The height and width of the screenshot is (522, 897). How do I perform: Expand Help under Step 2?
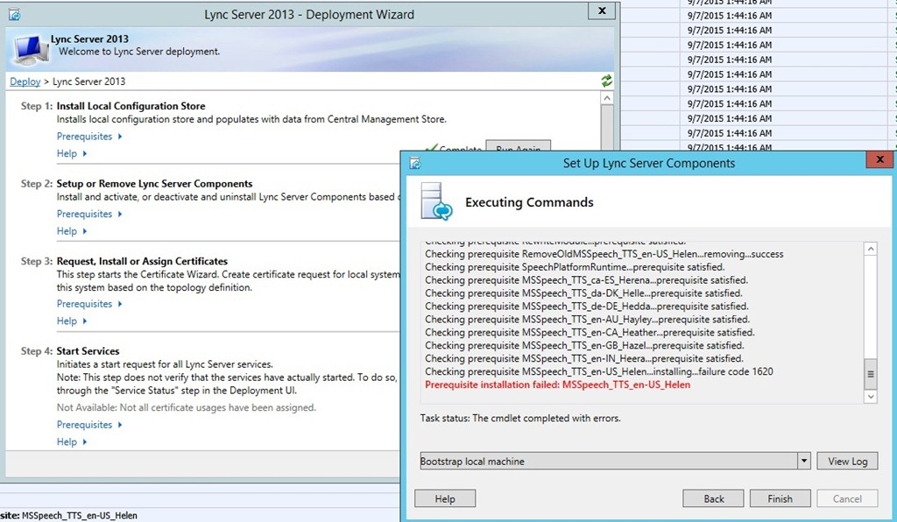click(x=72, y=231)
